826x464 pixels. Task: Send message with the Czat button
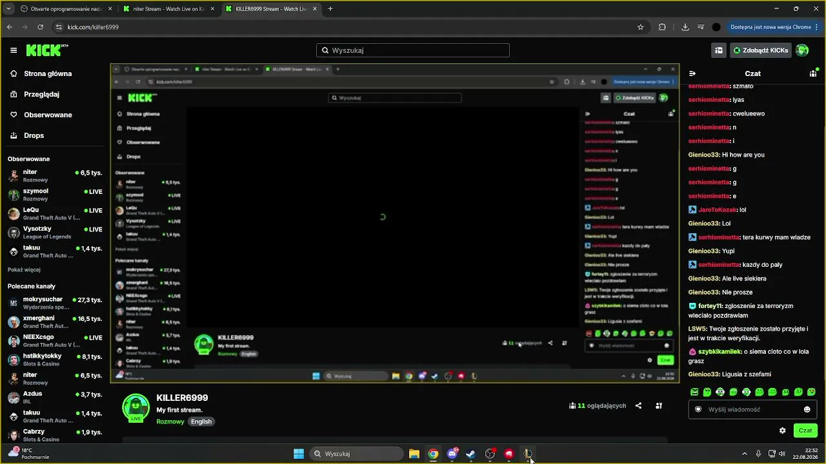805,430
